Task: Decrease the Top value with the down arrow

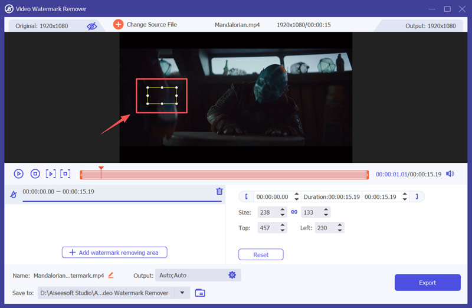Action: click(283, 230)
